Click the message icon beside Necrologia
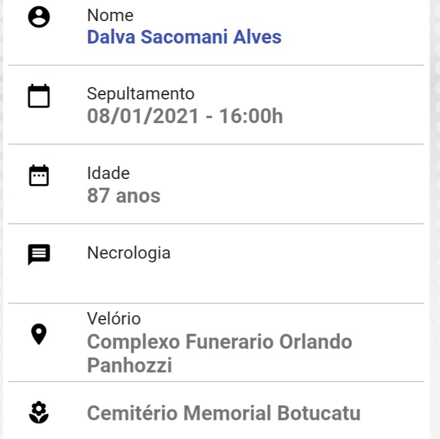This screenshot has height=439, width=440. coord(39,254)
